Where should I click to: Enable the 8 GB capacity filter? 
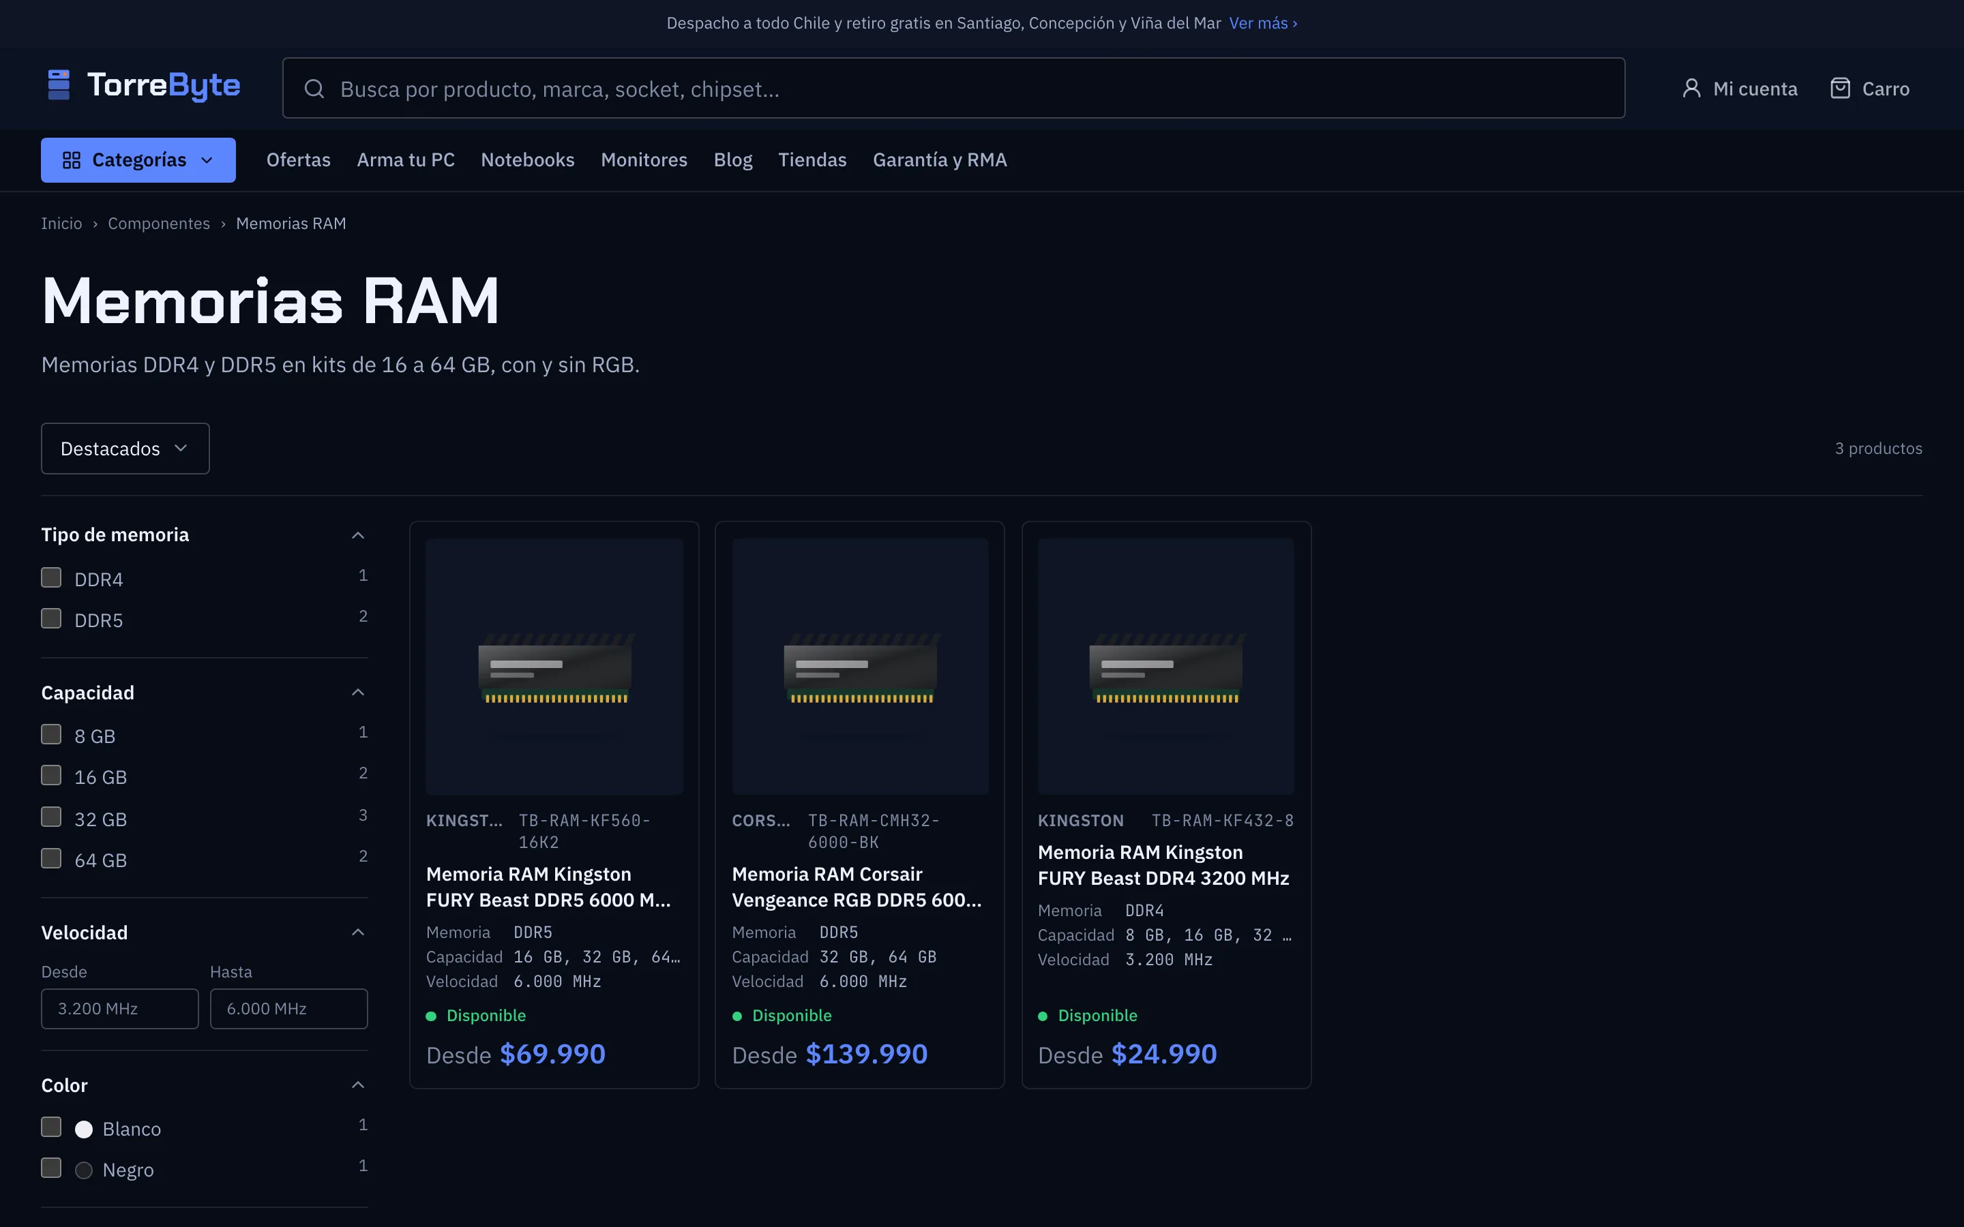coord(51,736)
